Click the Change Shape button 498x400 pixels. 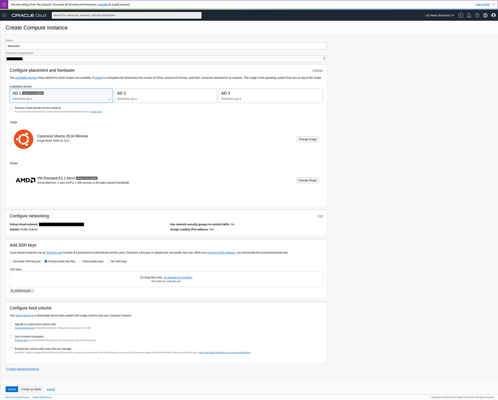[x=307, y=180]
